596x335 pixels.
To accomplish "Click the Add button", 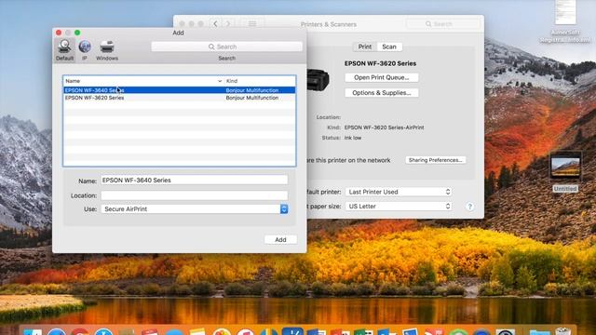I will click(x=280, y=240).
